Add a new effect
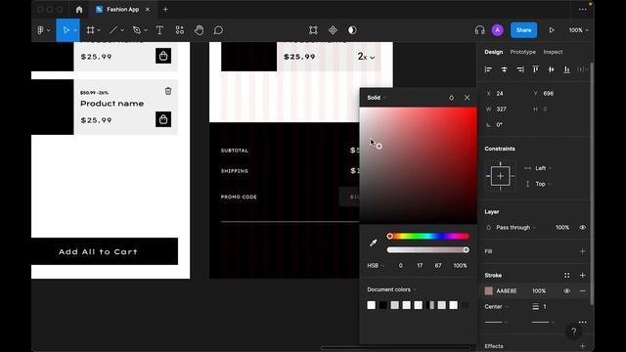 [583, 346]
